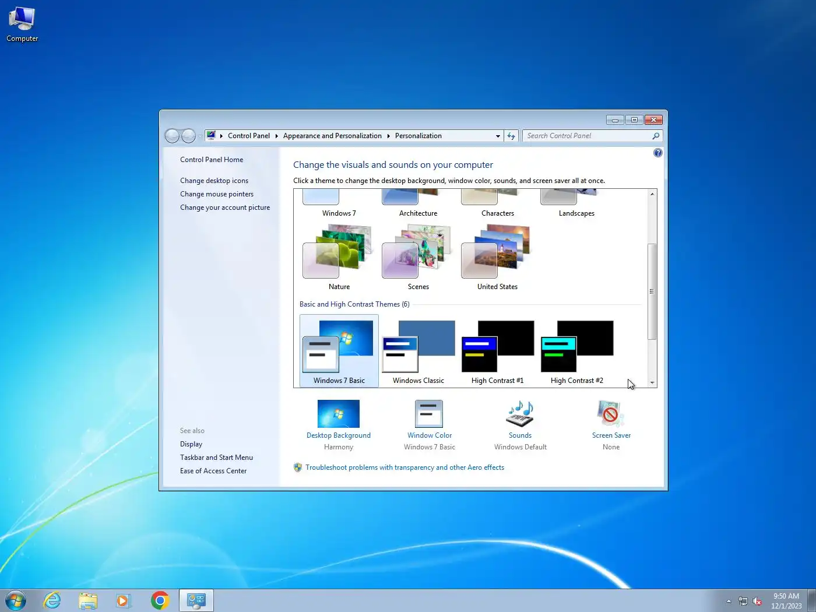Open Ease of Access Center link
Viewport: 816px width, 612px height.
click(213, 471)
